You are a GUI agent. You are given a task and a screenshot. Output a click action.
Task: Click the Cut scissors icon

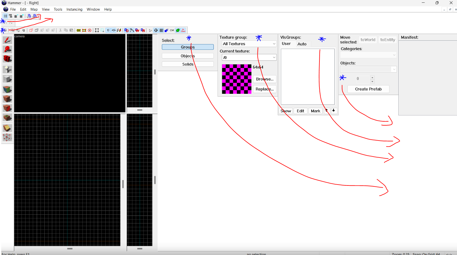pyautogui.click(x=60, y=30)
